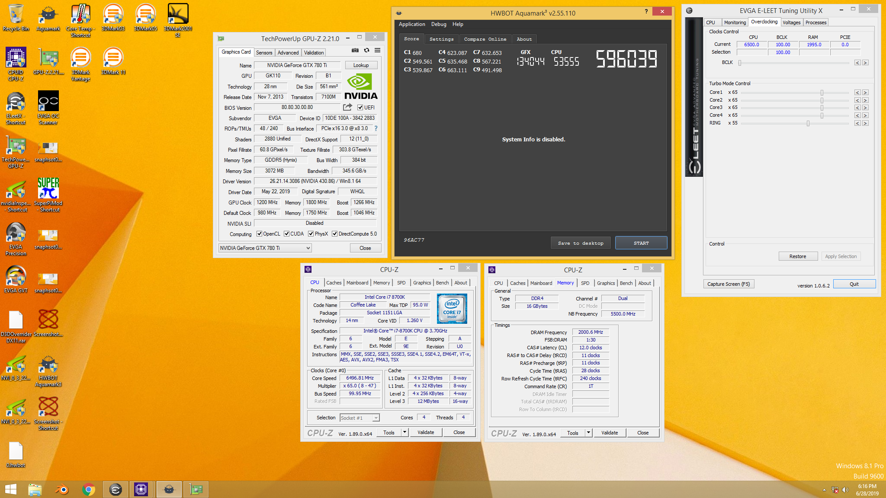This screenshot has height=498, width=886.
Task: Open Core Temp shortcut on desktop
Action: pyautogui.click(x=80, y=20)
